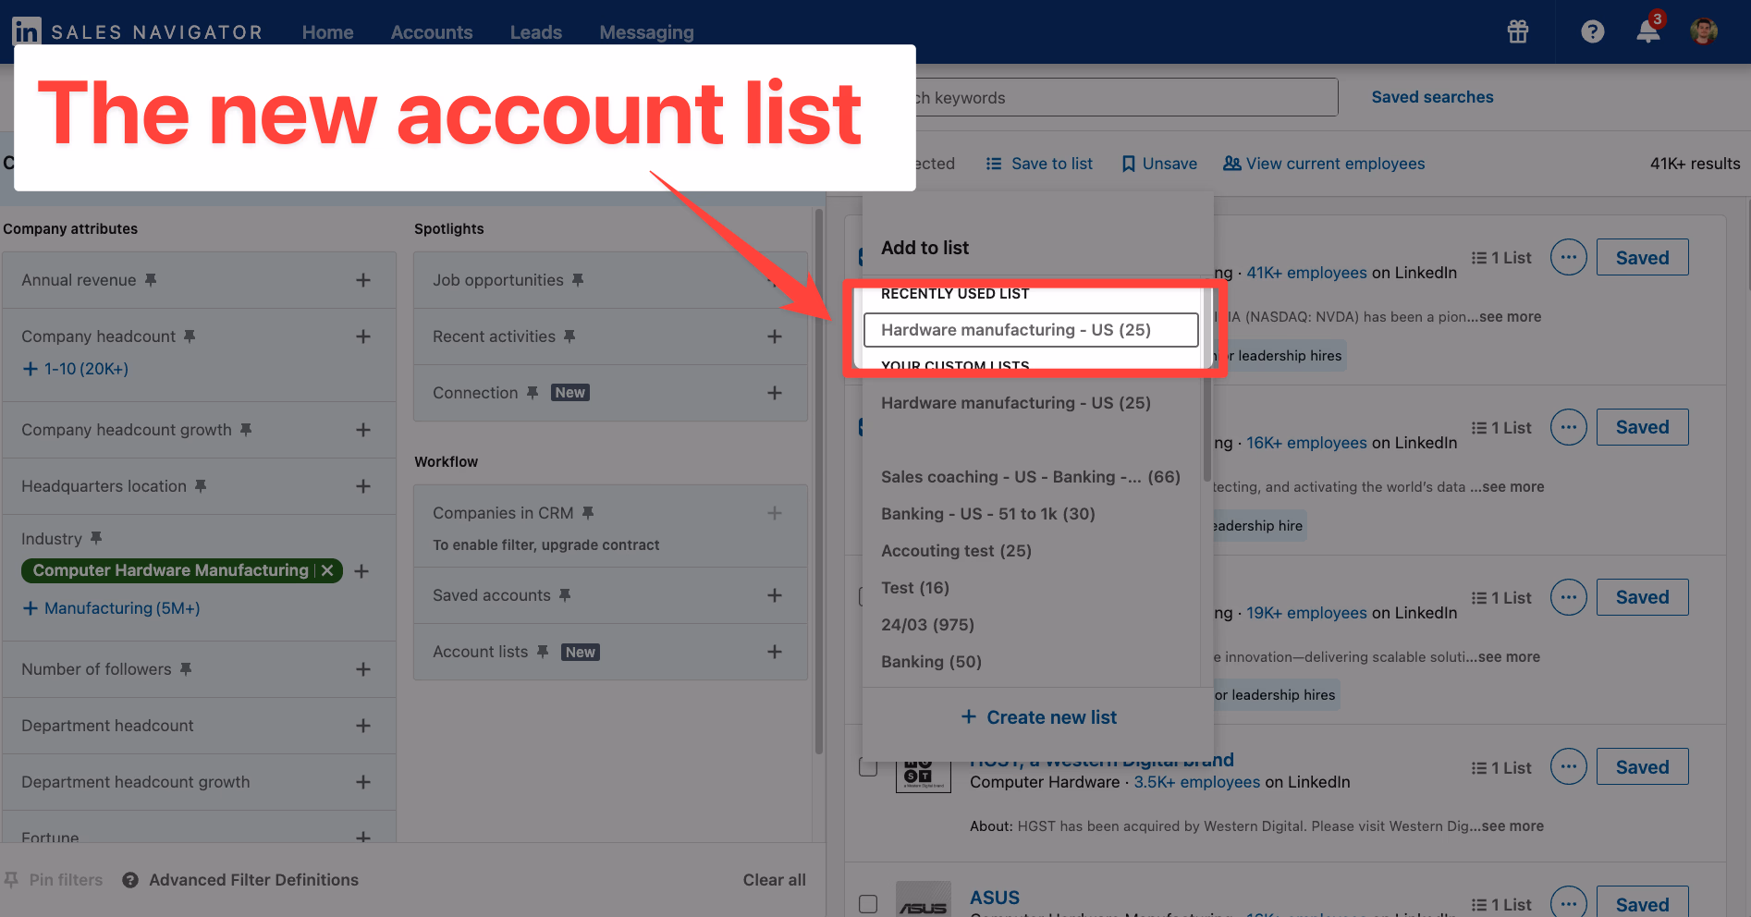This screenshot has height=917, width=1751.
Task: Click the search keywords input field
Action: point(1126,97)
